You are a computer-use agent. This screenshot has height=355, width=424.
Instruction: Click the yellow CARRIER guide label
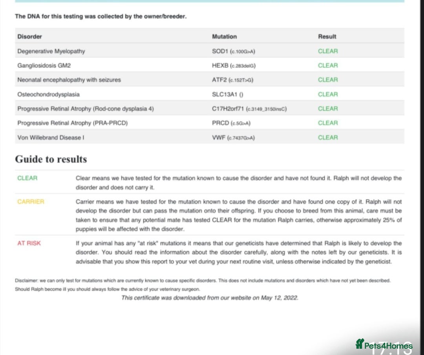tap(31, 202)
